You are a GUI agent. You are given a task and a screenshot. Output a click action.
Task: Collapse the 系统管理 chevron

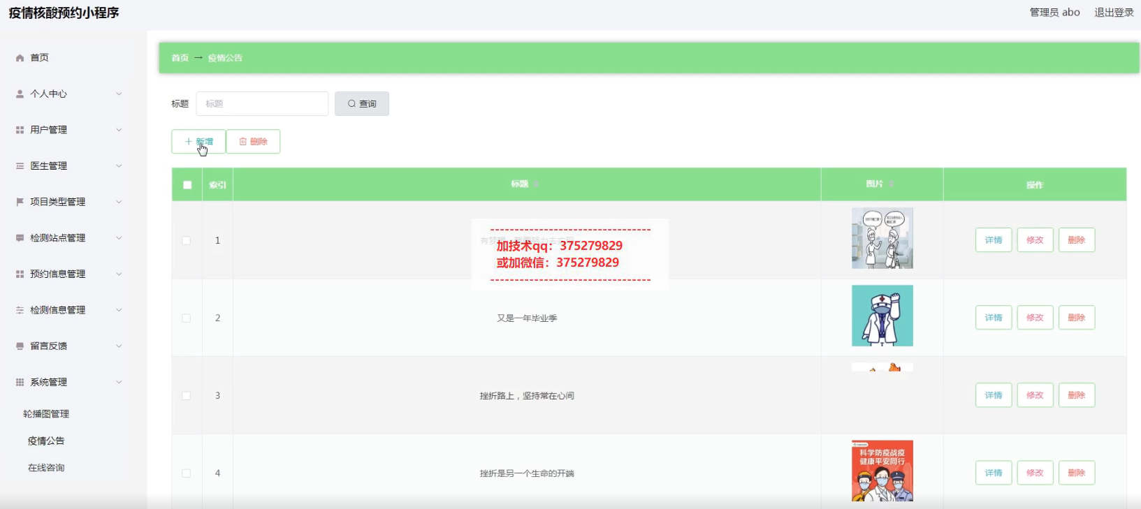pos(119,383)
